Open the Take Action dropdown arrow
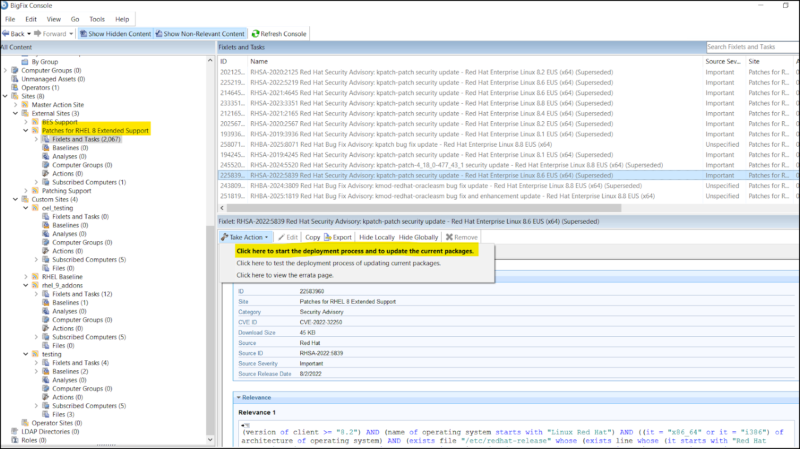 [266, 237]
